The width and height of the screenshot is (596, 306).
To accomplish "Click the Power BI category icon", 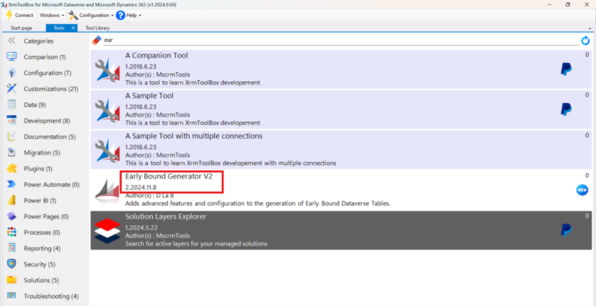I will [x=11, y=200].
